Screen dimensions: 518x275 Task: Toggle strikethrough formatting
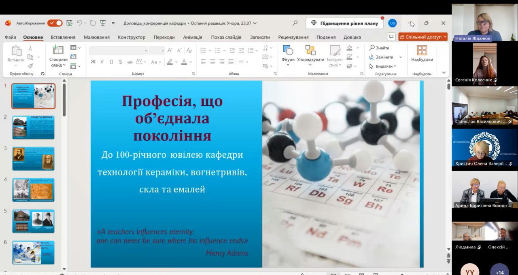[130, 62]
